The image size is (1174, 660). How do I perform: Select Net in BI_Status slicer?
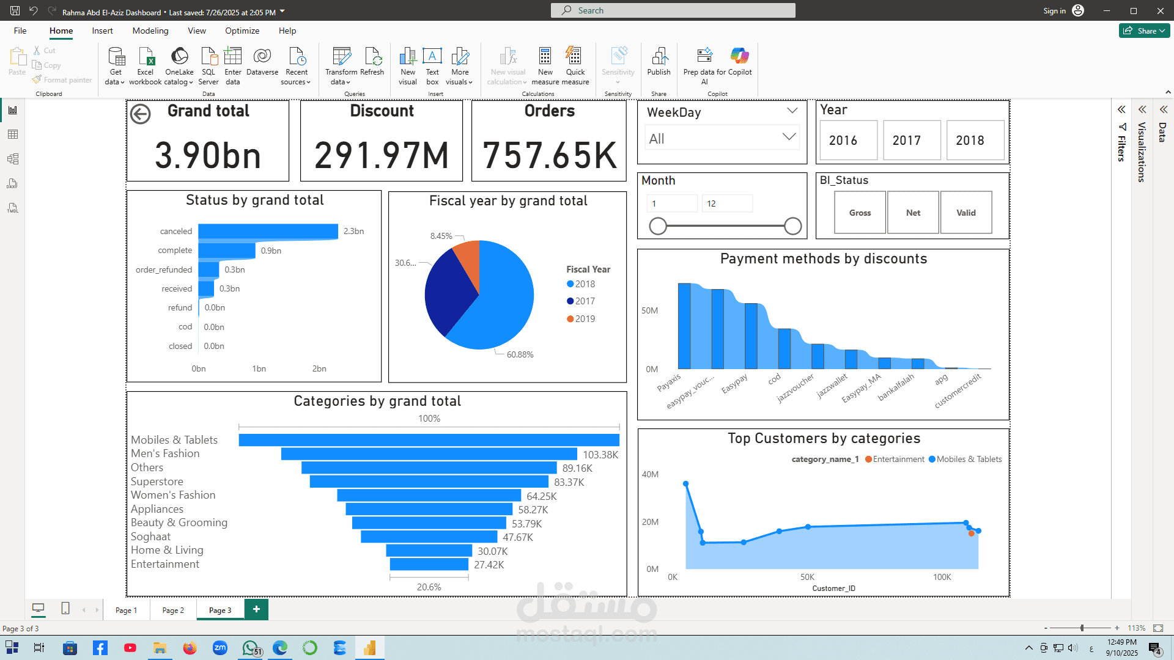[913, 213]
